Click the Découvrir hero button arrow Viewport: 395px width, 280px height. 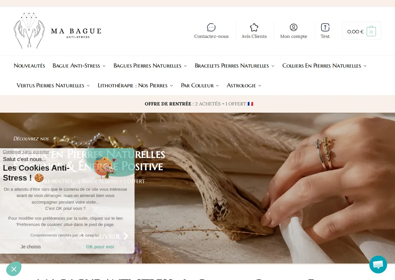126,236
